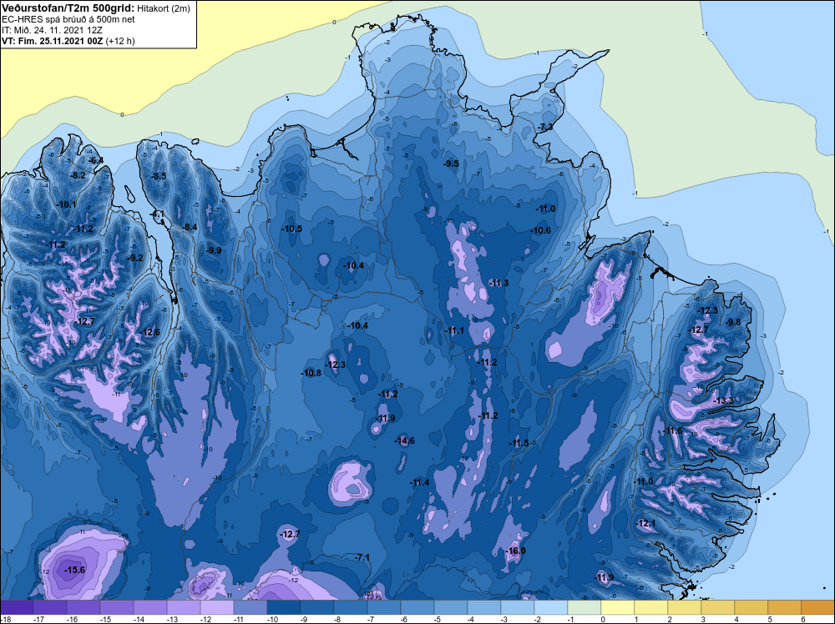Click the '-15.6' temperature value on the map
The image size is (835, 624).
[x=74, y=570]
